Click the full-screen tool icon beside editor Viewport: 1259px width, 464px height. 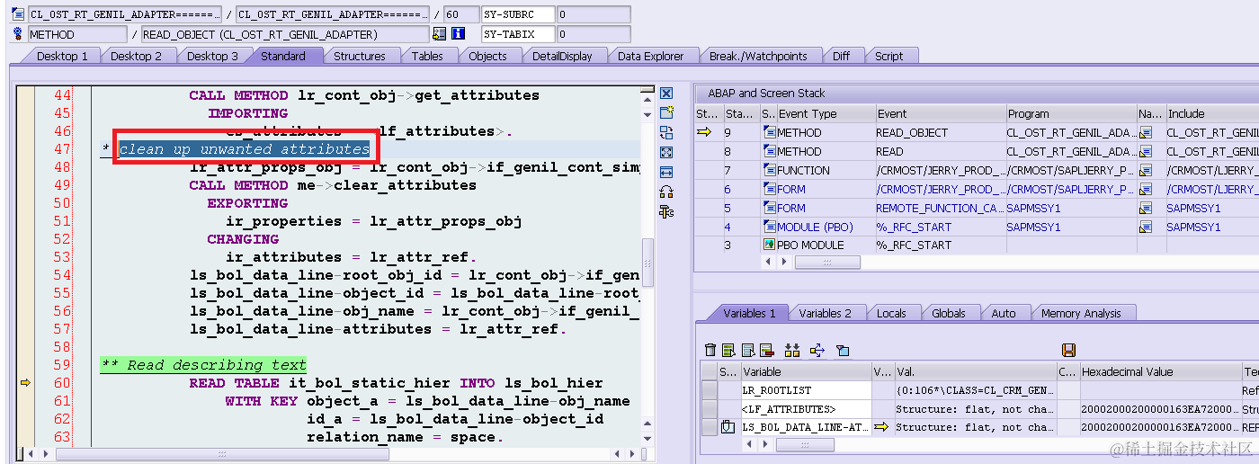[666, 153]
